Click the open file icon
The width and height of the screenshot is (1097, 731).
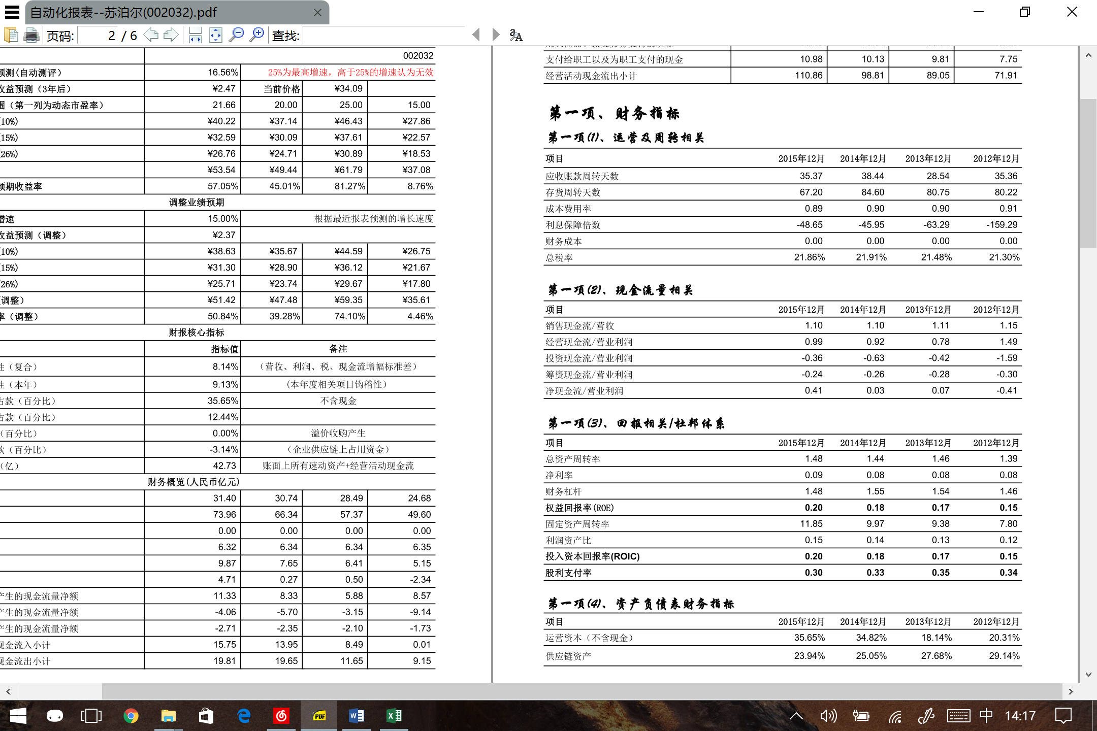(11, 35)
